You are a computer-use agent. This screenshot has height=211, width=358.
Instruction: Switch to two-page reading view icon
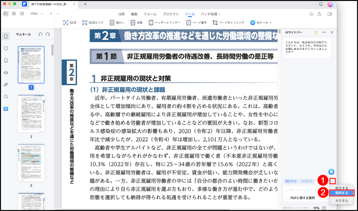coord(22,13)
